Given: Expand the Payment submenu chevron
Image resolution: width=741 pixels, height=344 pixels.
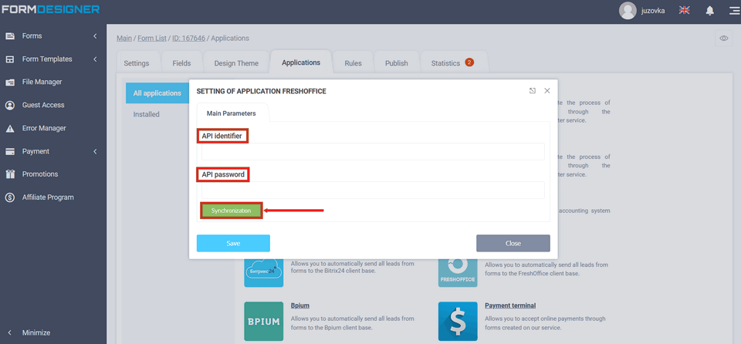Looking at the screenshot, I should [95, 151].
